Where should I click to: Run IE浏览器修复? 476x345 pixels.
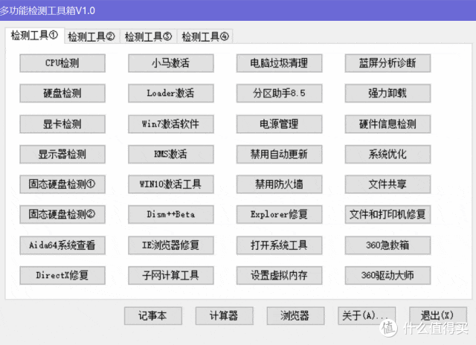click(x=171, y=245)
